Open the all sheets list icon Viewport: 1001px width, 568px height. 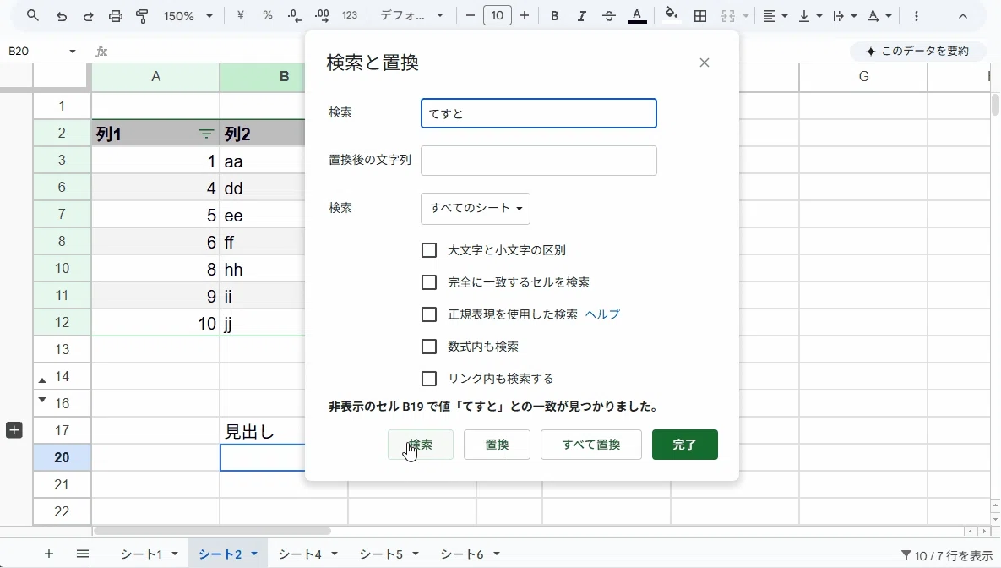point(82,554)
